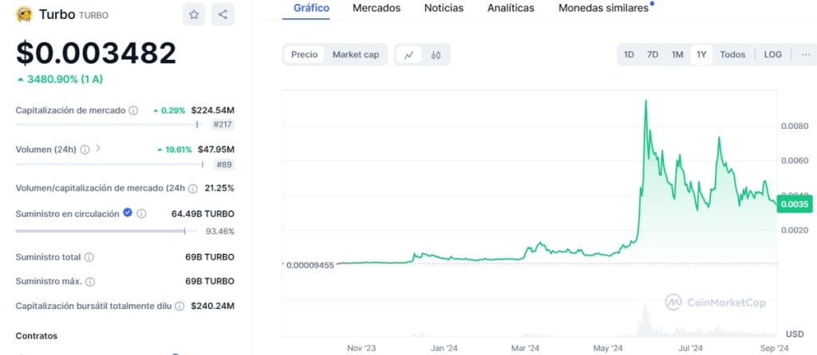Click the 0.0080 y-axis label

795,126
